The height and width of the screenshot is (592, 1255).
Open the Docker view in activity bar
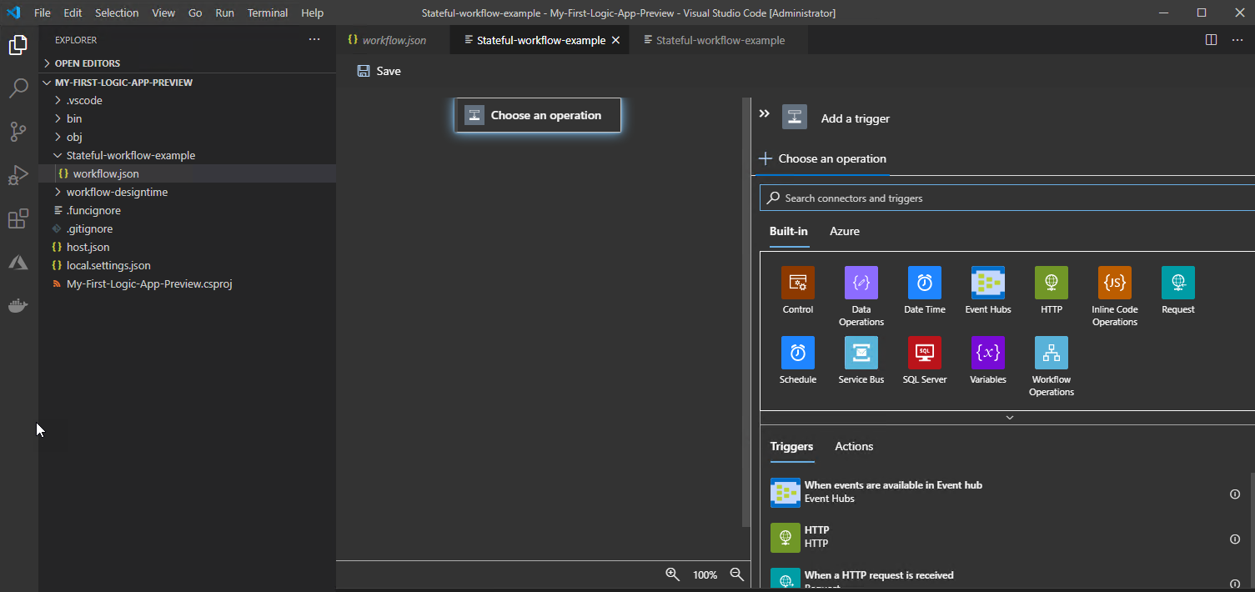[18, 306]
